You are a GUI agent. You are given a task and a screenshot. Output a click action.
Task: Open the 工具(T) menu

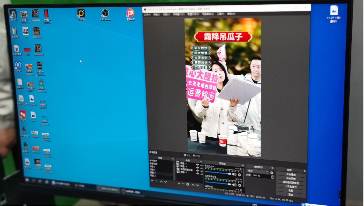(220, 14)
